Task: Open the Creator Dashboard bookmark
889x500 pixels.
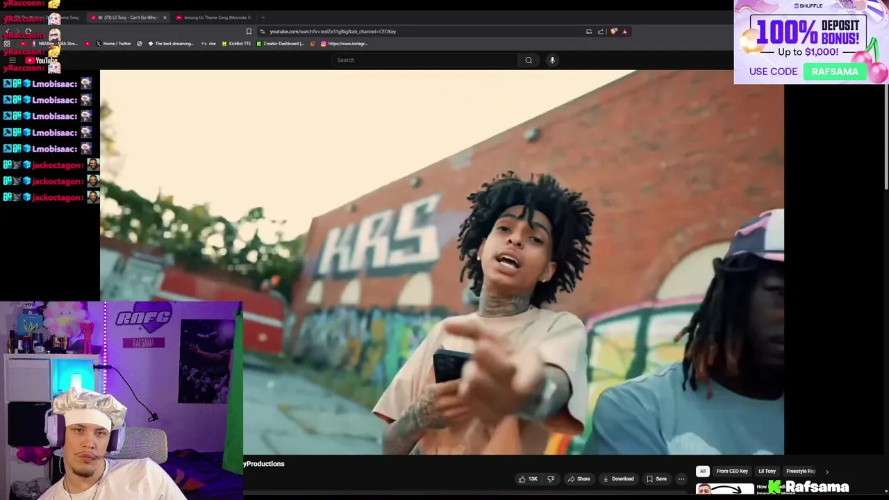Action: point(280,44)
